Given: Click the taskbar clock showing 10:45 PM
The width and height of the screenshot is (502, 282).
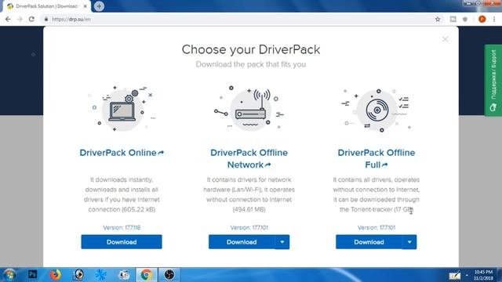Looking at the screenshot, I should [x=483, y=275].
